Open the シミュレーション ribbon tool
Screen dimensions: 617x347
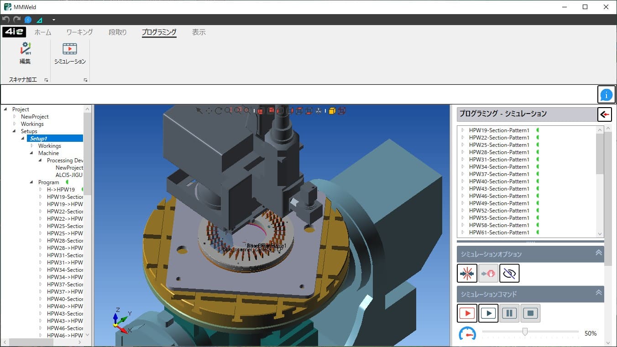(70, 52)
